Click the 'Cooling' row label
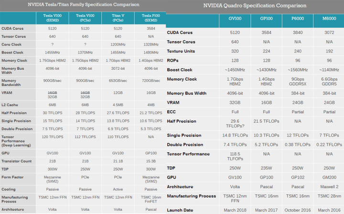The width and height of the screenshot is (344, 214). [8, 189]
